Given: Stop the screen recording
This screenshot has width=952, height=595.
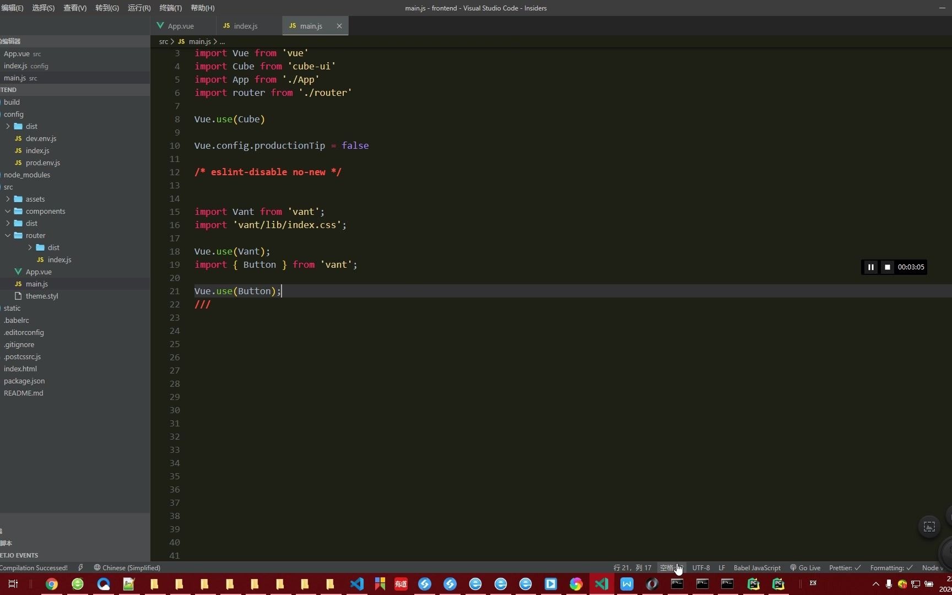Looking at the screenshot, I should [x=887, y=267].
